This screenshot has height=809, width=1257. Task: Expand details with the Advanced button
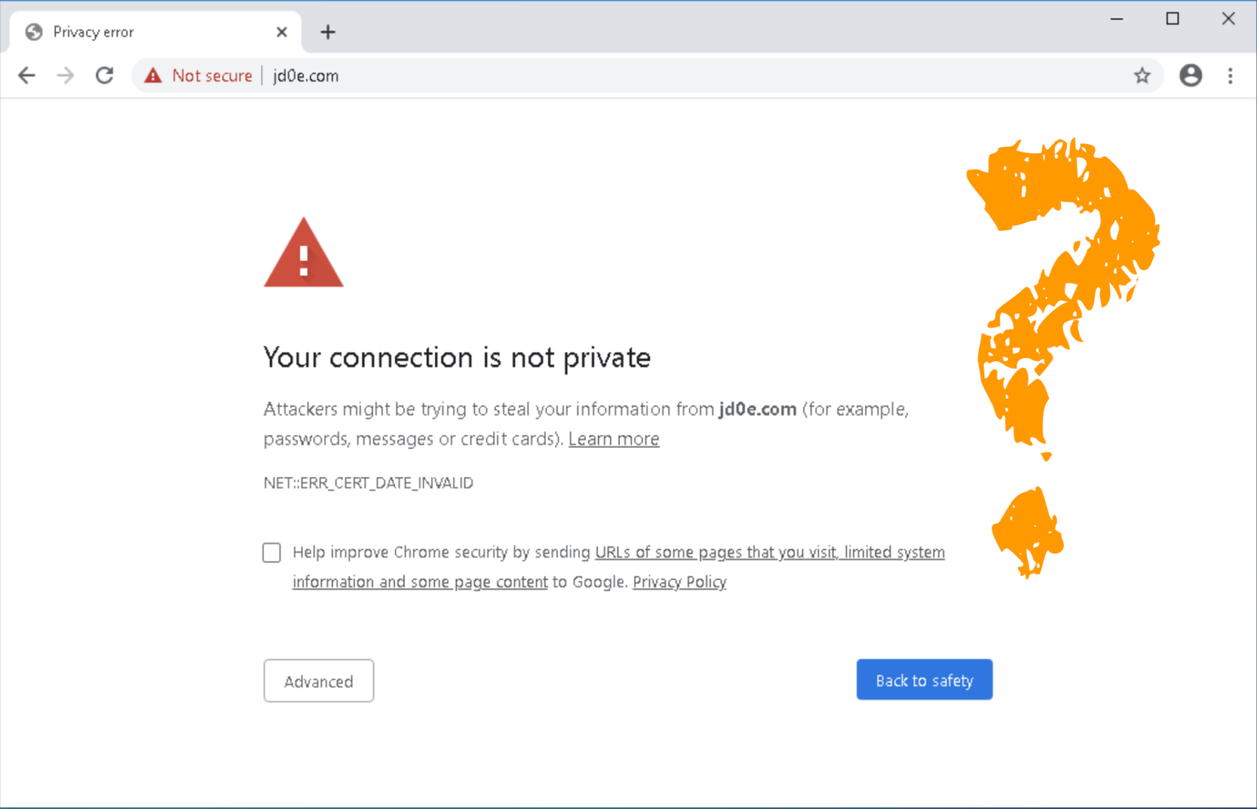pyautogui.click(x=318, y=680)
